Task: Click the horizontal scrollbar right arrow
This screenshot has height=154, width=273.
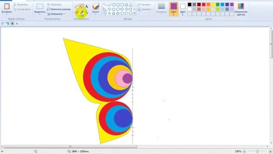Action: tap(267, 146)
